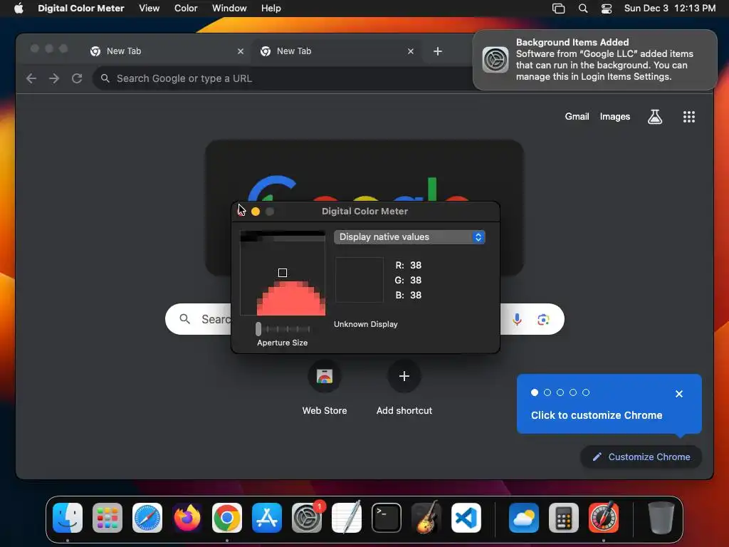Viewport: 729px width, 547px height.
Task: Close the first New Tab
Action: coord(241,51)
